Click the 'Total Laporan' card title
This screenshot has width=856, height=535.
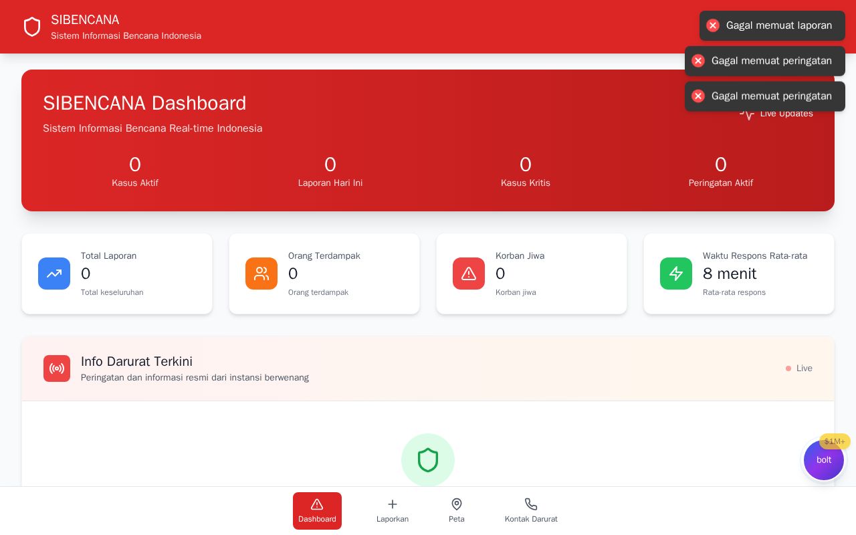coord(108,256)
